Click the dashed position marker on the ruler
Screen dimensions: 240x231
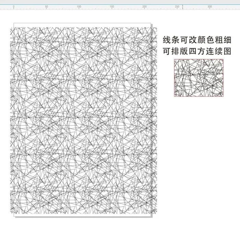coord(183,7)
